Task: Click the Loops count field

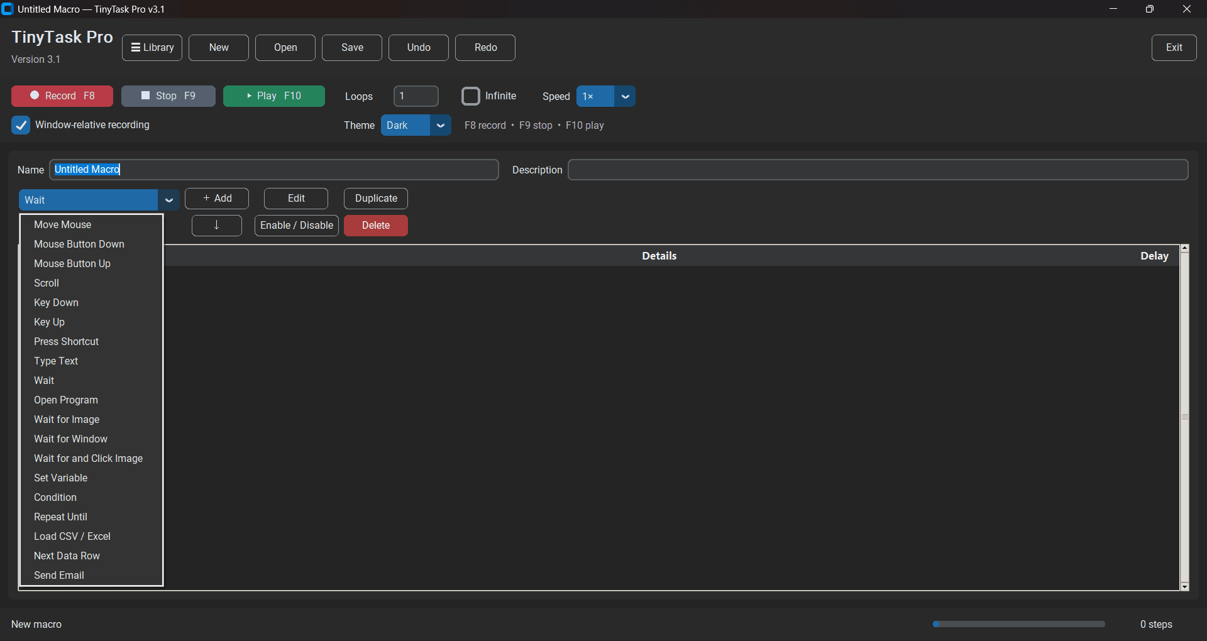Action: tap(416, 96)
